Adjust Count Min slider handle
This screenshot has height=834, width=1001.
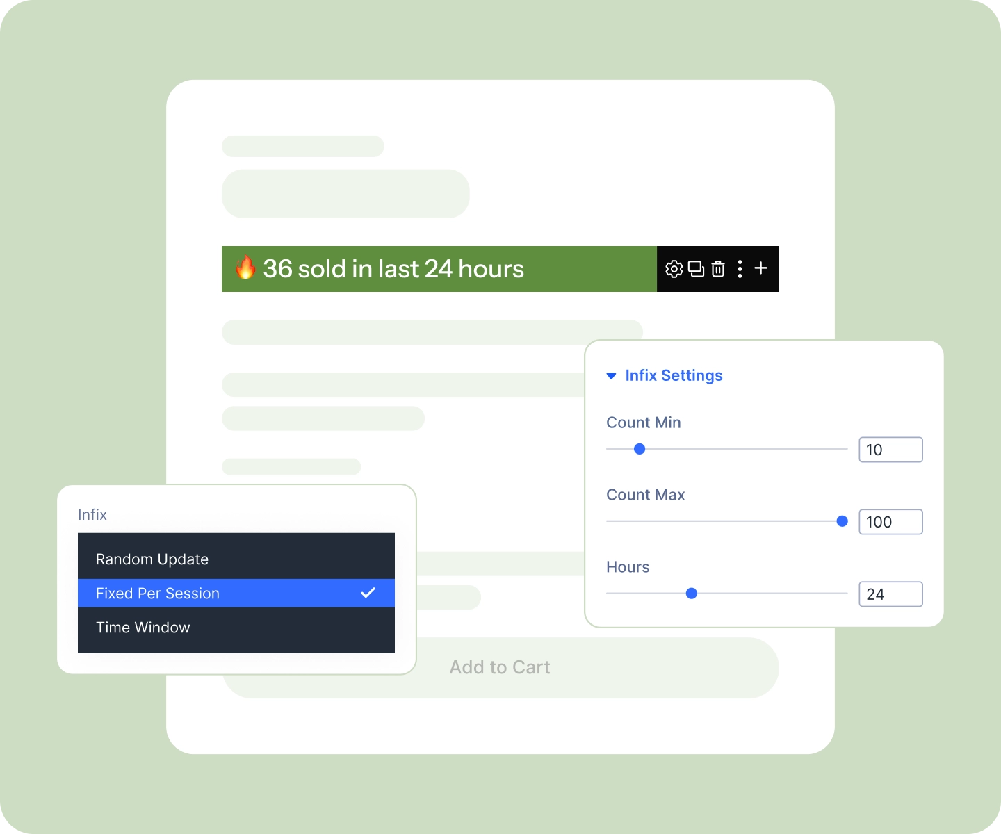[640, 449]
